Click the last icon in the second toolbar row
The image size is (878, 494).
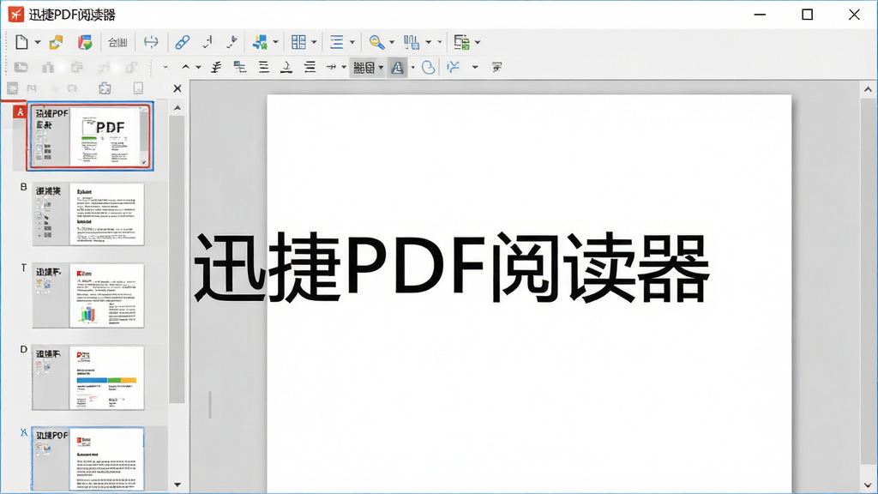[x=496, y=67]
